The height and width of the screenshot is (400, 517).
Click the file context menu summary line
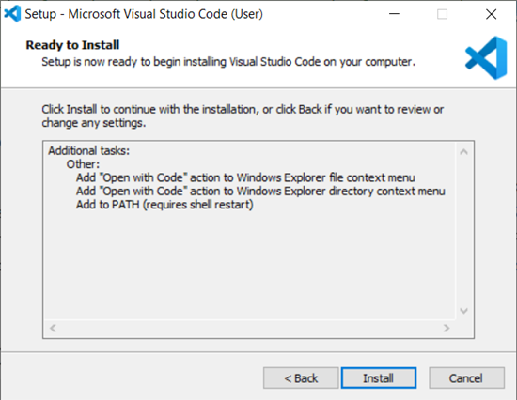[x=245, y=177]
